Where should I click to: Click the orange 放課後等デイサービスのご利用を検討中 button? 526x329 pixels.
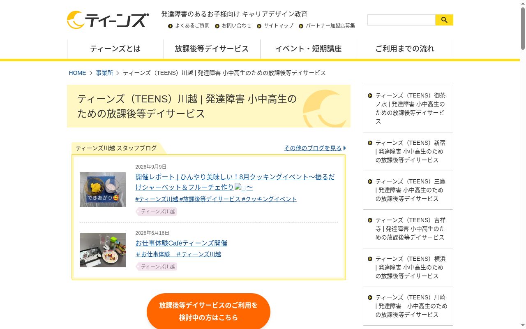[x=208, y=311]
